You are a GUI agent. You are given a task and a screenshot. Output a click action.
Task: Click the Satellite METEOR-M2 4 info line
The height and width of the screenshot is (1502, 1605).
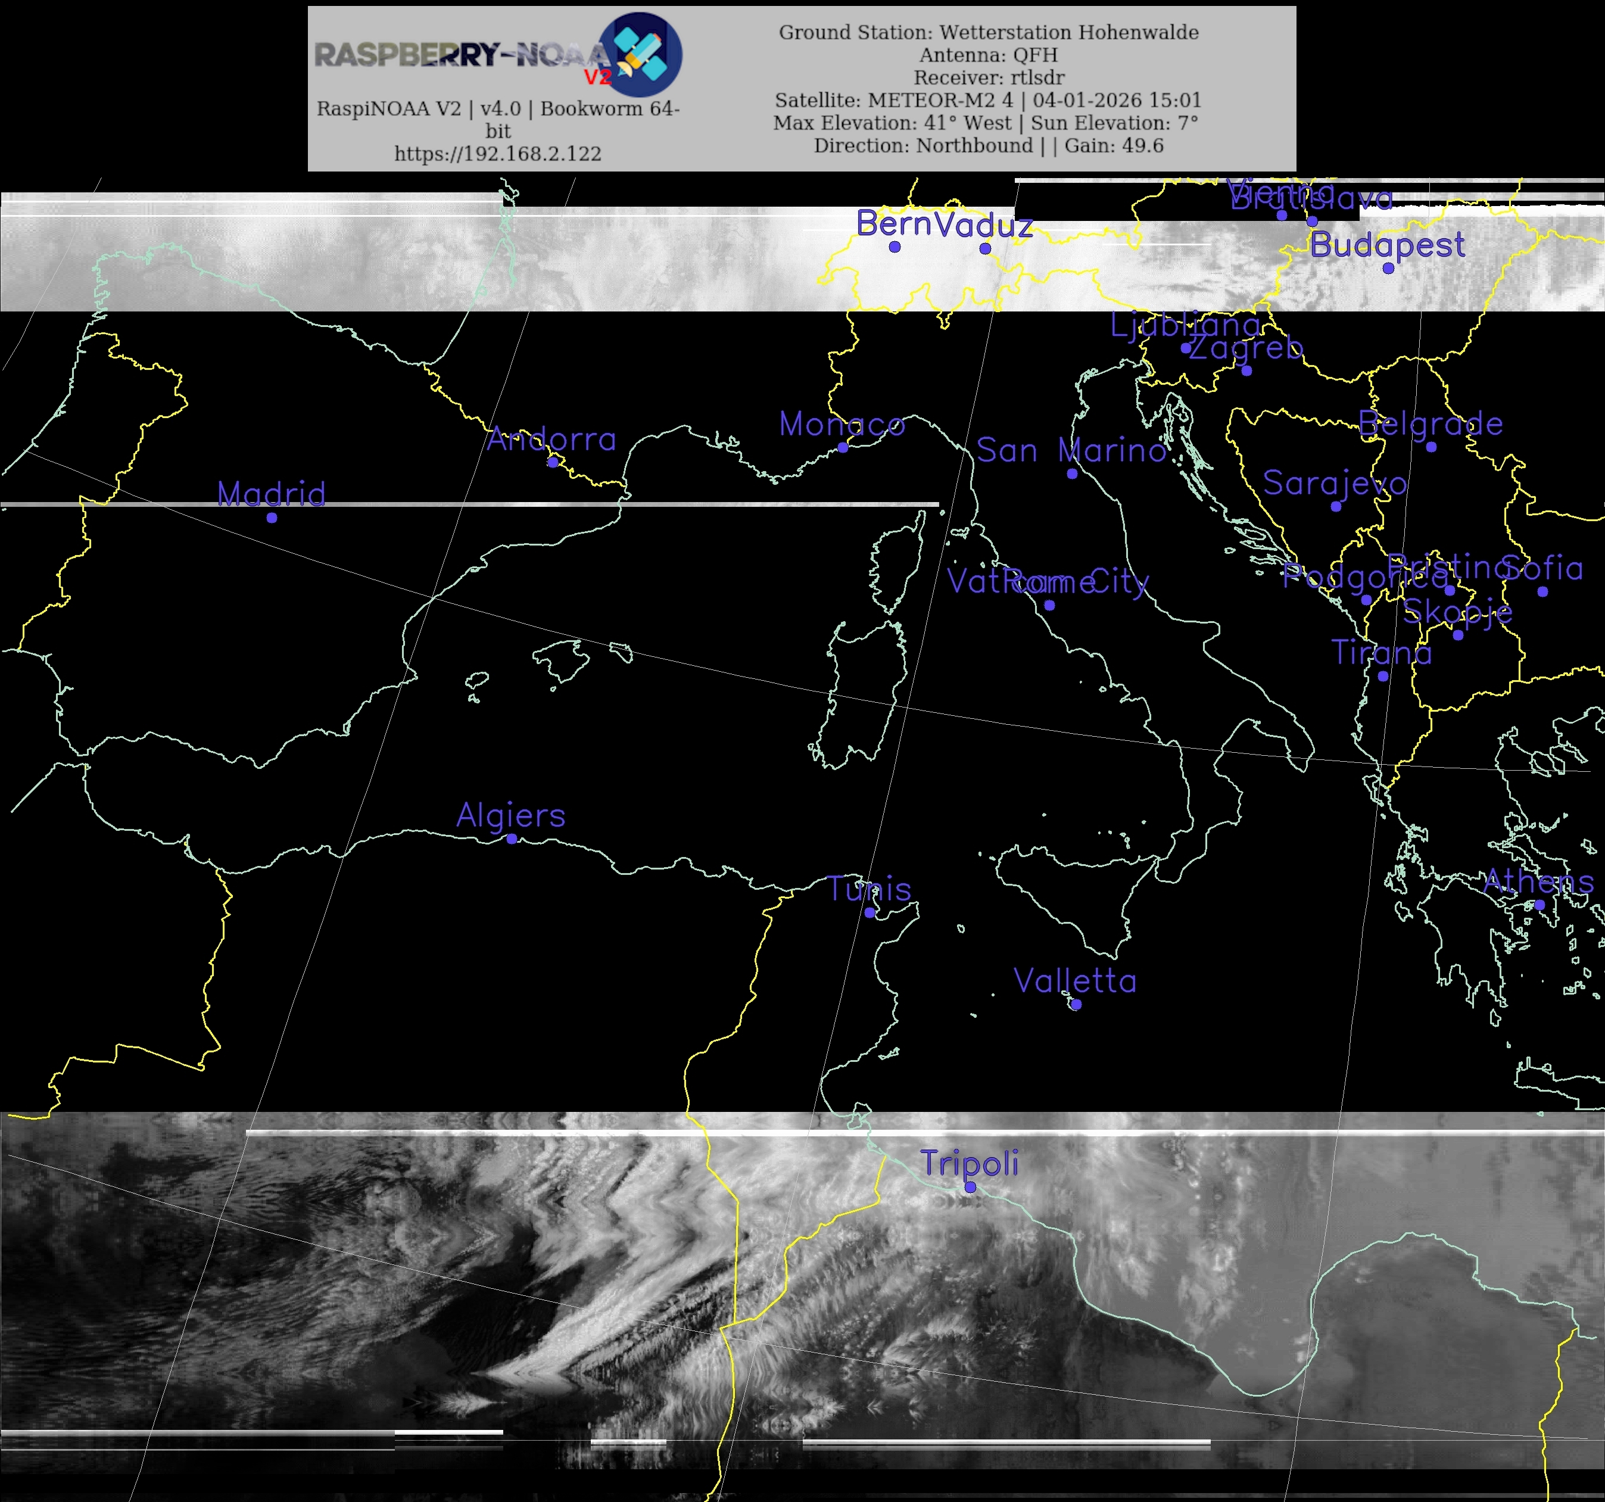coord(988,100)
